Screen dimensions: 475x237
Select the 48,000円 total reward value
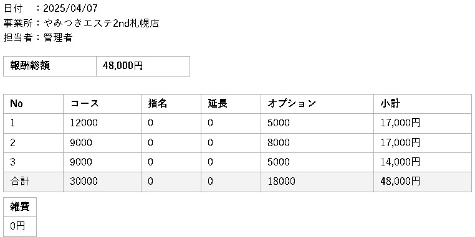tap(122, 65)
